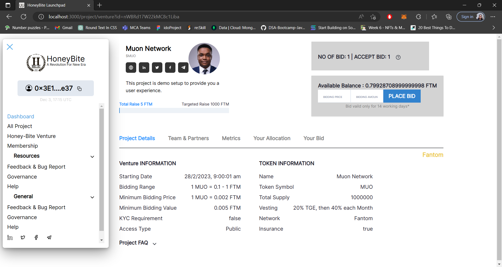This screenshot has width=502, height=267.
Task: Click the browser Sign in button
Action: pos(471,17)
